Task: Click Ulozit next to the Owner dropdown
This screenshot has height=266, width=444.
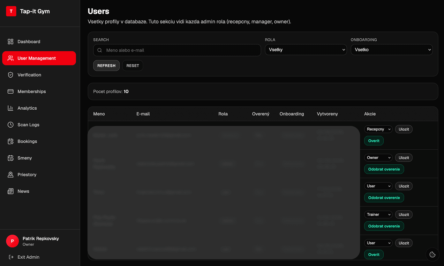Action: tap(404, 158)
